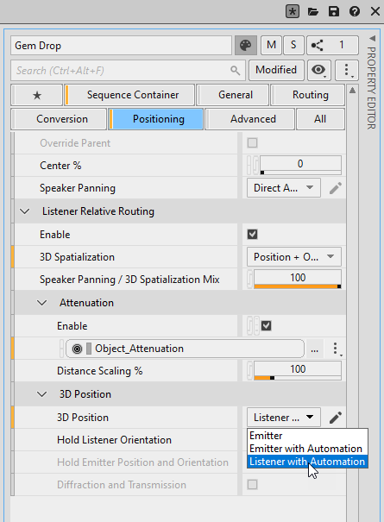Open the three-dot menu next to Object_Attenuation

click(336, 349)
